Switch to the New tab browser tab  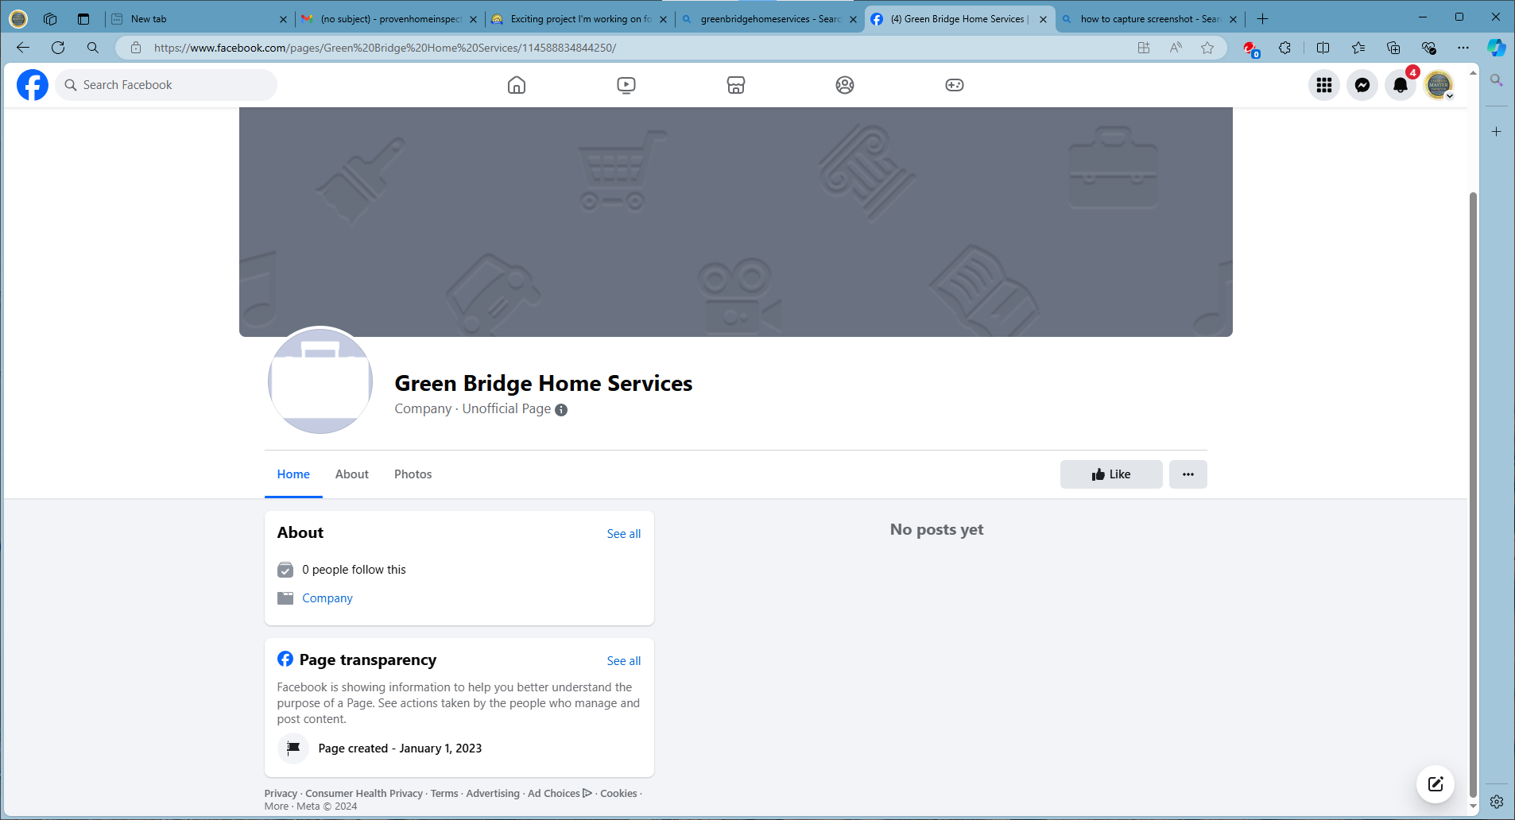(x=200, y=19)
